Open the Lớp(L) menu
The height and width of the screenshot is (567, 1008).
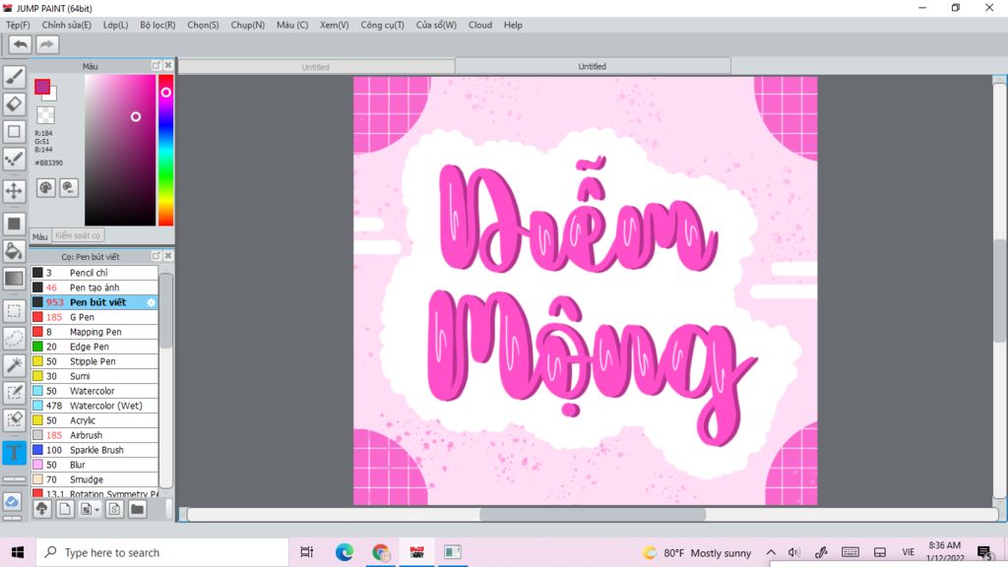pos(116,25)
